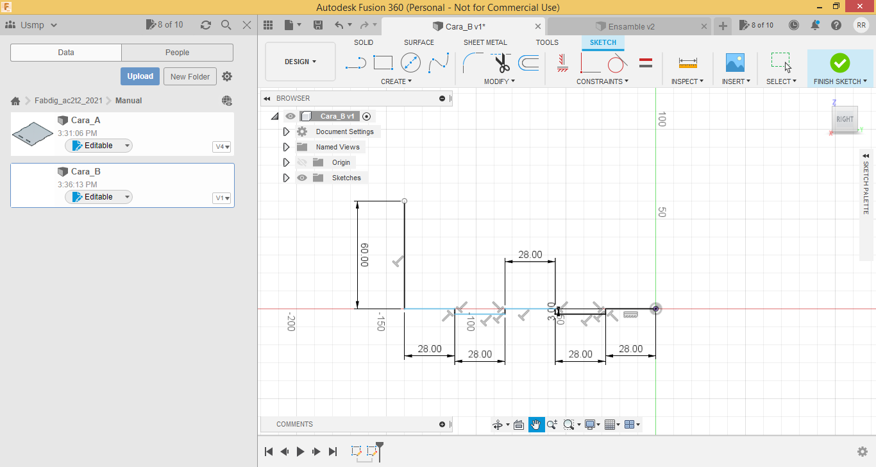Click the green Finish Sketch checkmark

coord(839,63)
